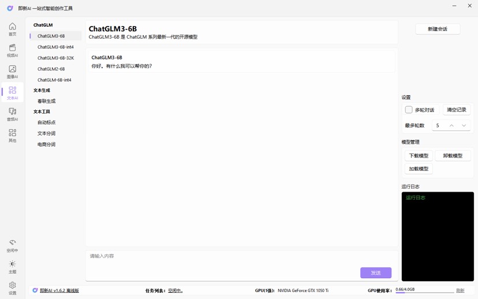Screen dimensions: 478x299
Task: Open the 首页 home icon in sidebar
Action: [x=12, y=27]
